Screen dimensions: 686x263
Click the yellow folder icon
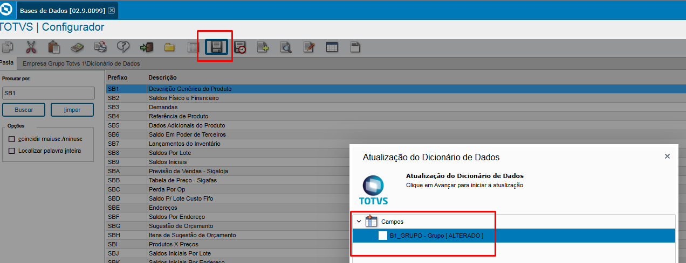coord(170,47)
